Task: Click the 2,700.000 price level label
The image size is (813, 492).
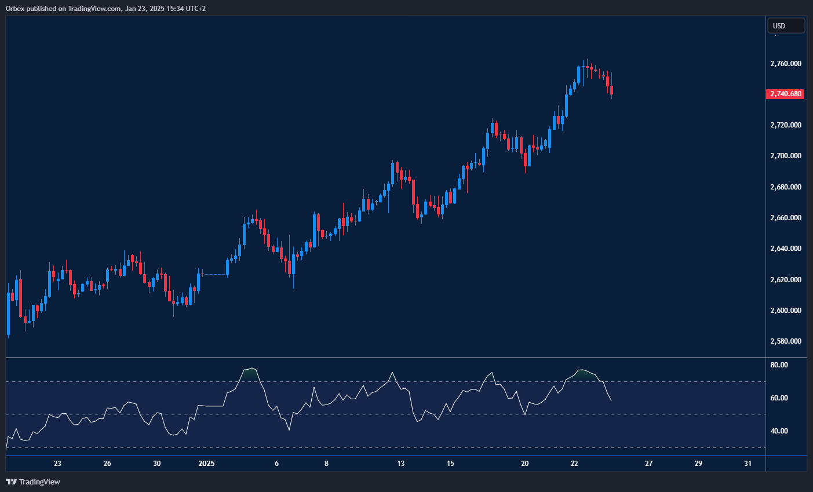Action: (785, 155)
